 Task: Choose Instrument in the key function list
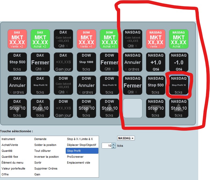click(x=8, y=139)
